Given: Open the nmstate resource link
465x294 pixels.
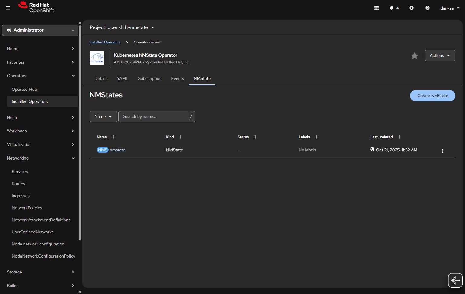Looking at the screenshot, I should [117, 150].
